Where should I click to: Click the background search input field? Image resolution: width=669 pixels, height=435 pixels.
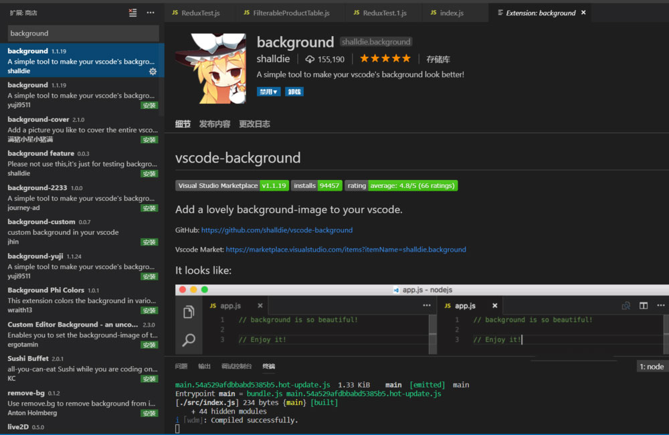click(82, 33)
